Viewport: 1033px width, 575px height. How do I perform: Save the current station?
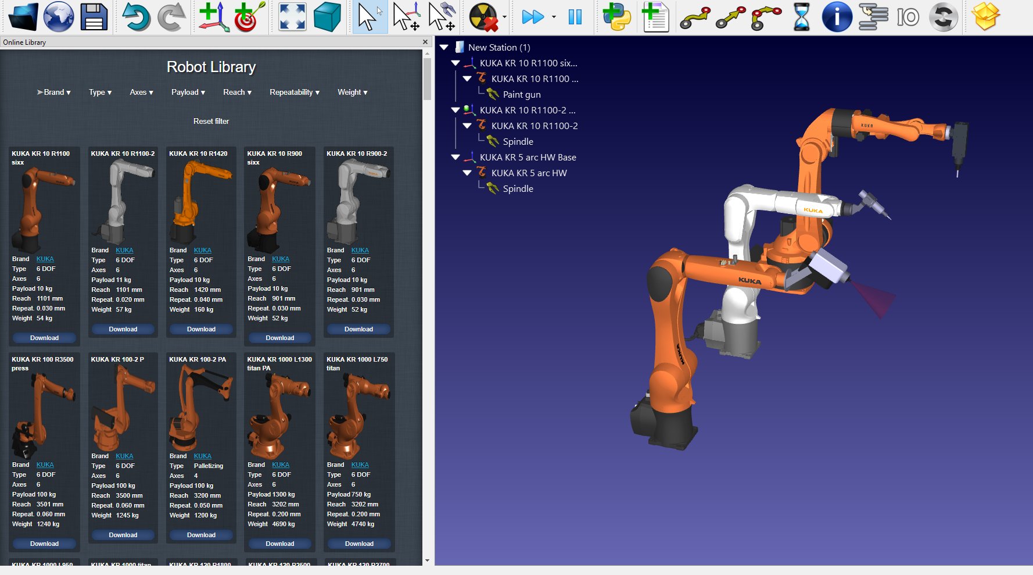coord(94,17)
